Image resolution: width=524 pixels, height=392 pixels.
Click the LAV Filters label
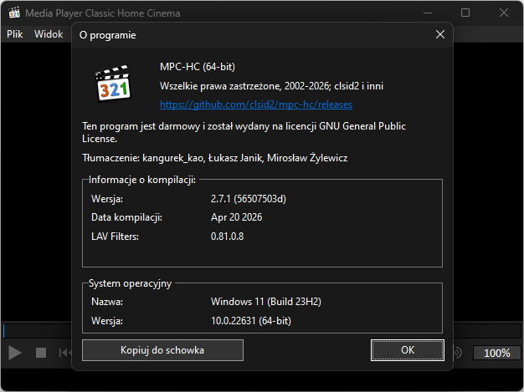point(115,237)
